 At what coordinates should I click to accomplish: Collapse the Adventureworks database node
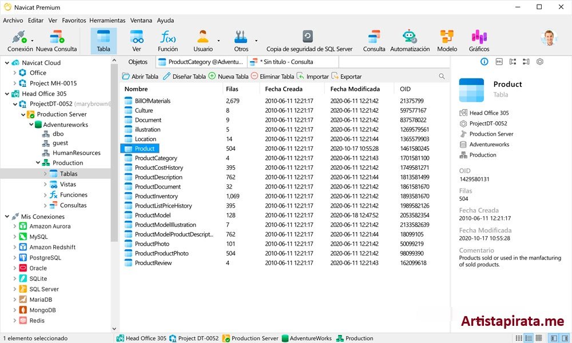[31, 125]
